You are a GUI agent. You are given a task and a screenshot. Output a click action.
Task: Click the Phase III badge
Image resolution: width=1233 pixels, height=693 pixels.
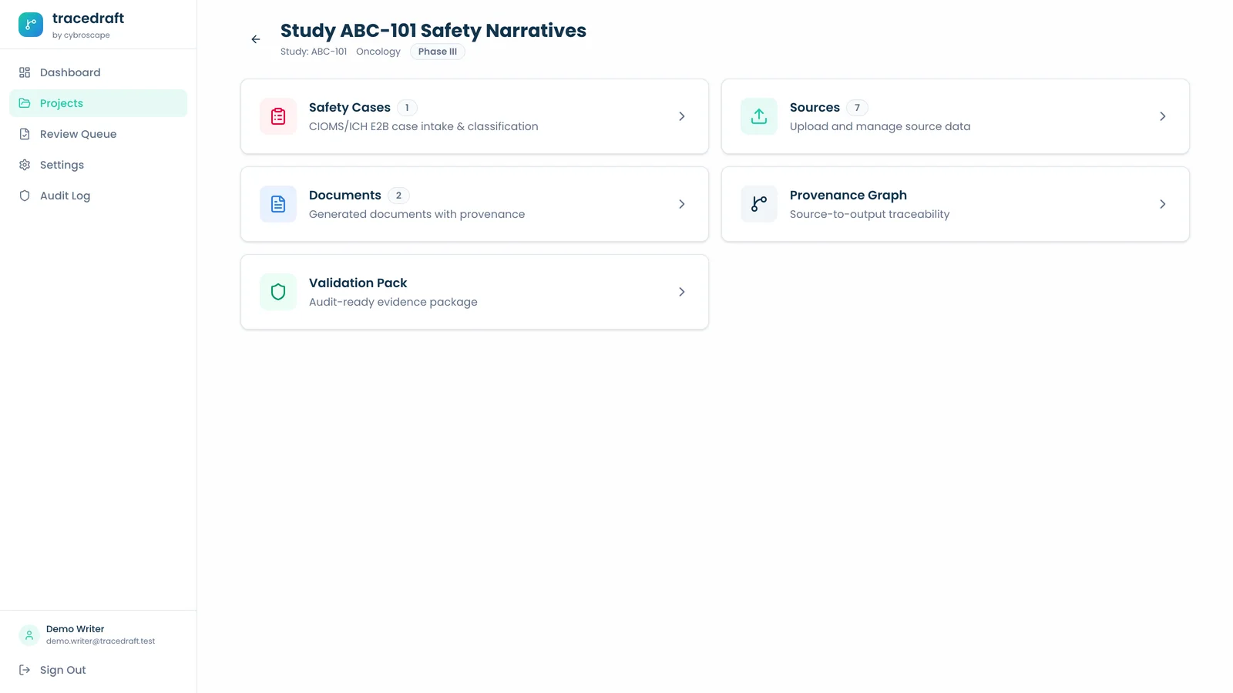point(438,52)
